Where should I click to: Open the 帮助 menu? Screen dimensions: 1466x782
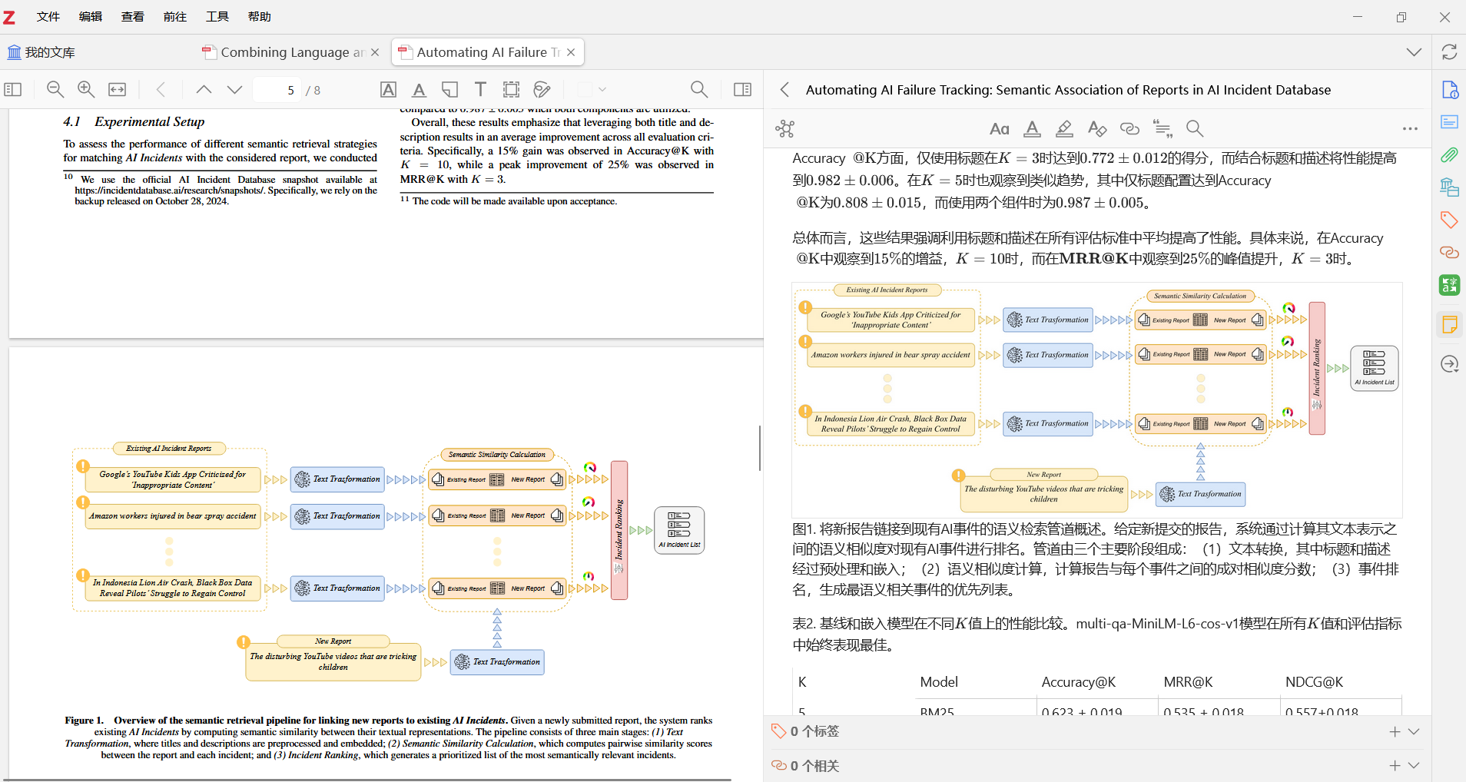tap(260, 16)
